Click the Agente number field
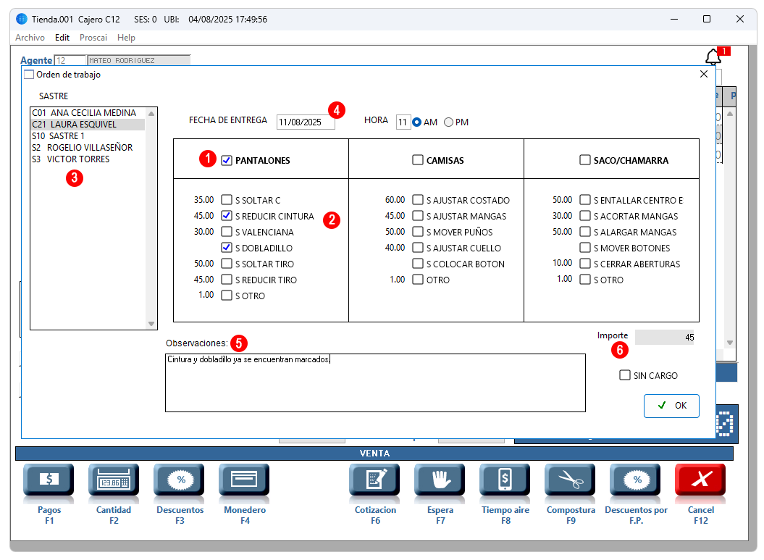Screen dimensions: 764x560 click(70, 60)
